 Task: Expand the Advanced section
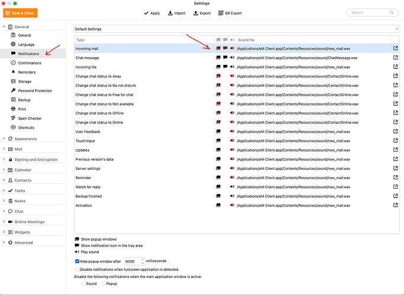click(4, 242)
